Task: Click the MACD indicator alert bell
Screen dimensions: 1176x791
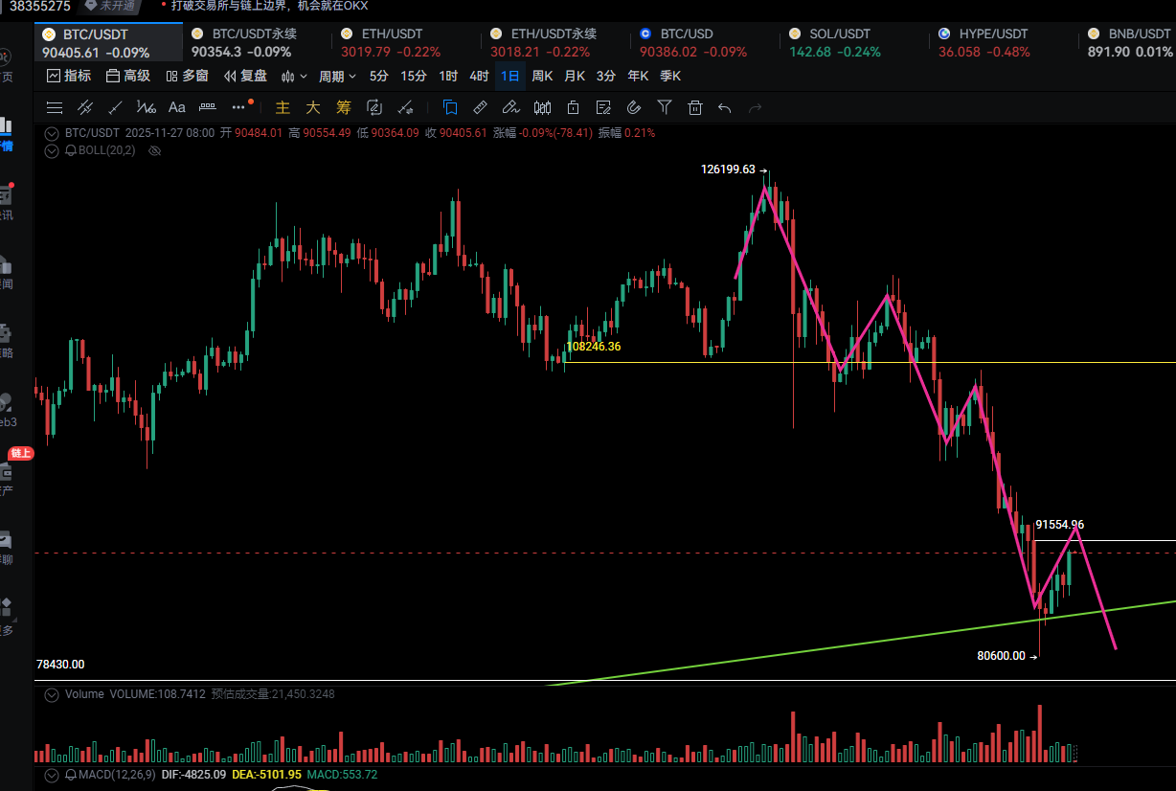Action: click(x=71, y=775)
